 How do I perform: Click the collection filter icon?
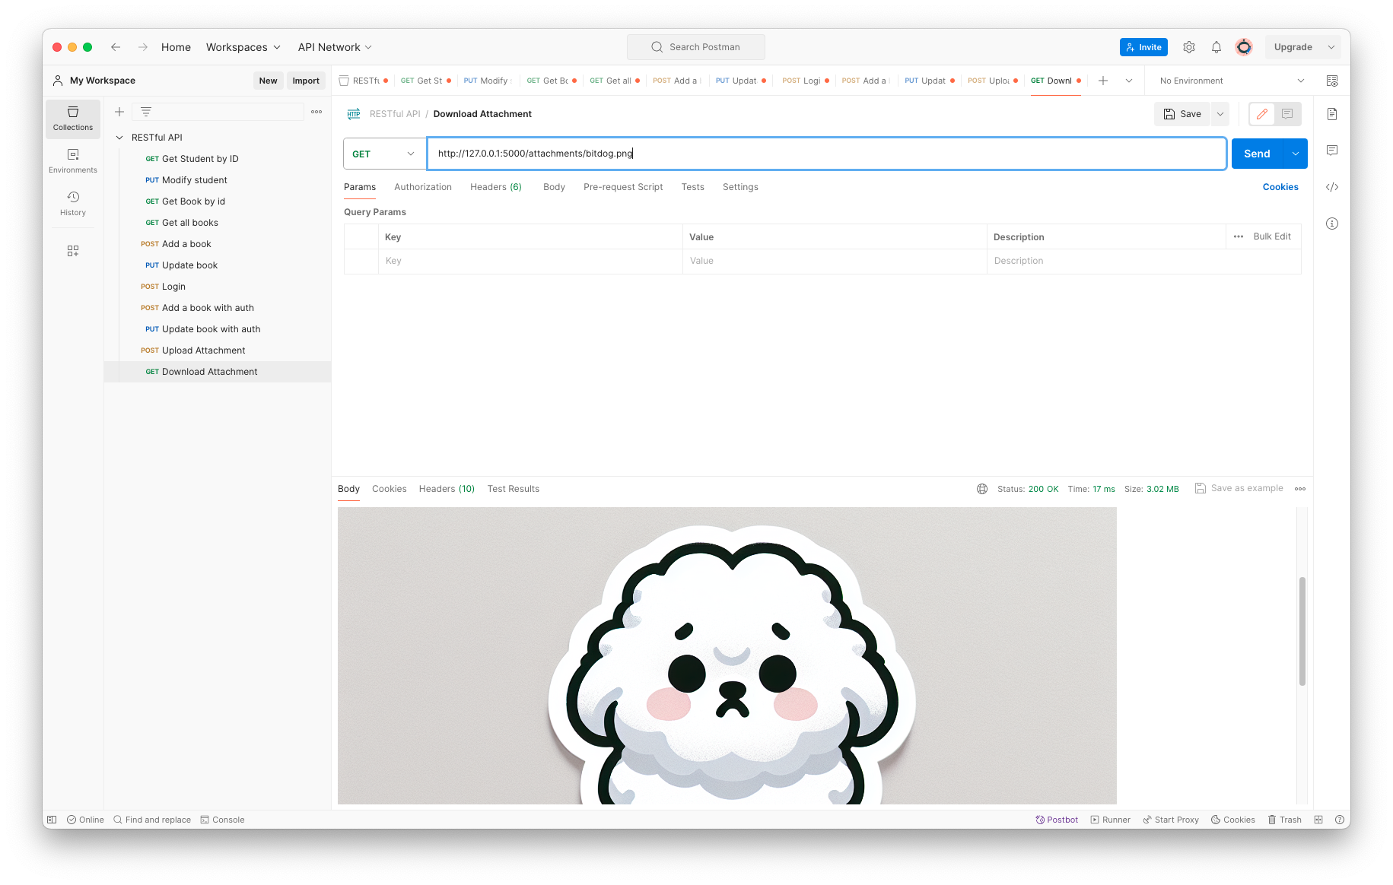(146, 112)
